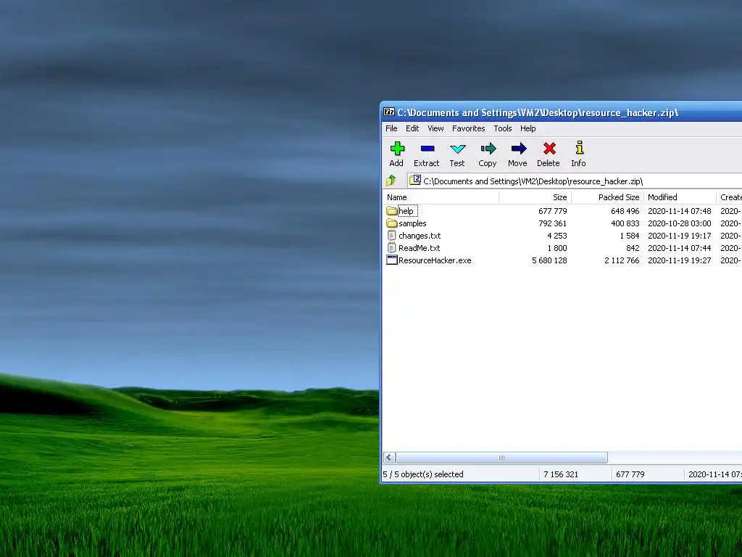Click status bar total 7 156 321
The width and height of the screenshot is (742, 557).
coord(561,474)
